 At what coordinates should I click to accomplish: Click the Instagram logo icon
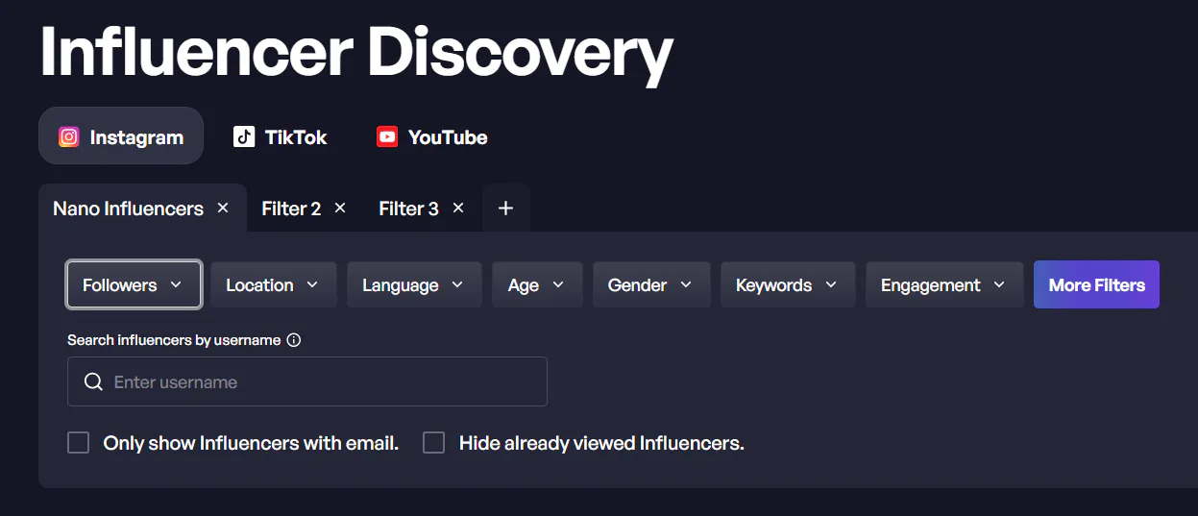(x=69, y=136)
